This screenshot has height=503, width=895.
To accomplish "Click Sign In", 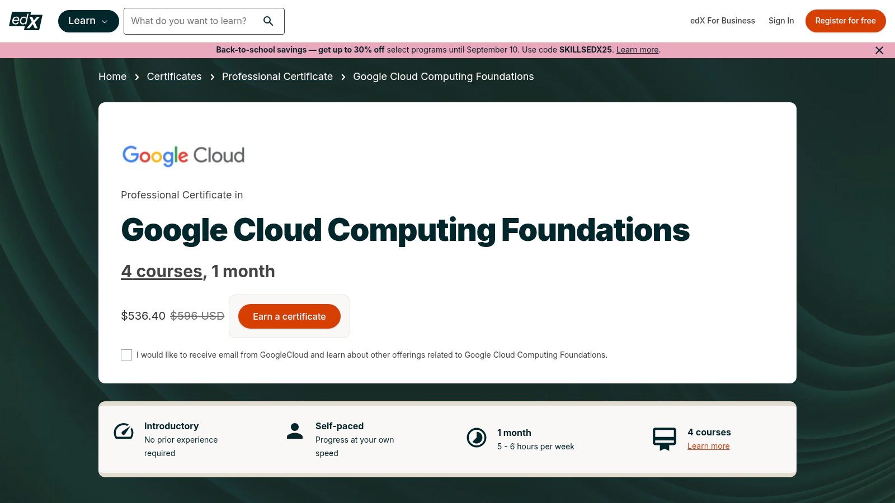I will (x=781, y=21).
